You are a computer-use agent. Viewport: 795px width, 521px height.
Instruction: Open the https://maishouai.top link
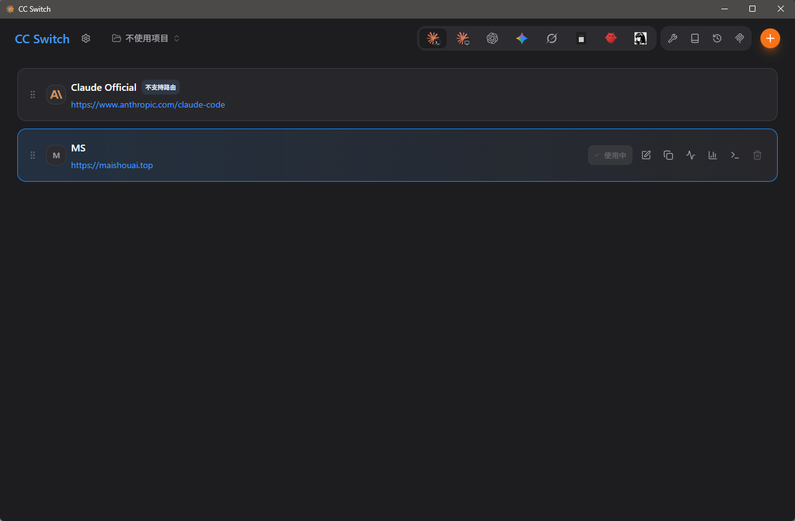tap(112, 165)
